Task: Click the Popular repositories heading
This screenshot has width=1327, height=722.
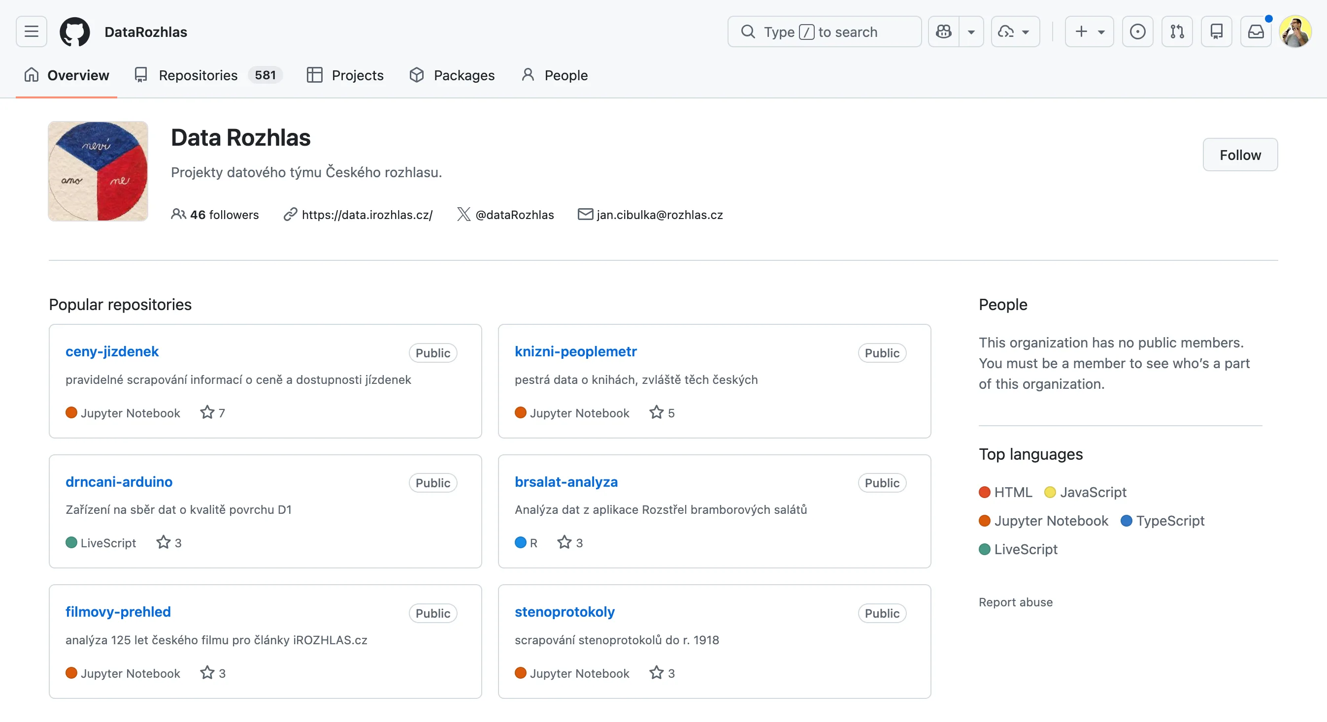Action: (120, 305)
